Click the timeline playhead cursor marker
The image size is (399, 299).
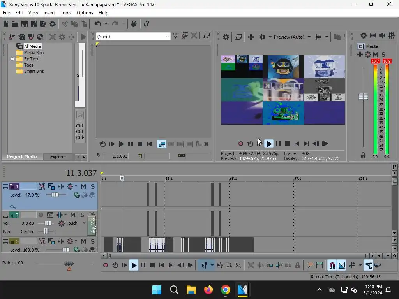pyautogui.click(x=122, y=178)
